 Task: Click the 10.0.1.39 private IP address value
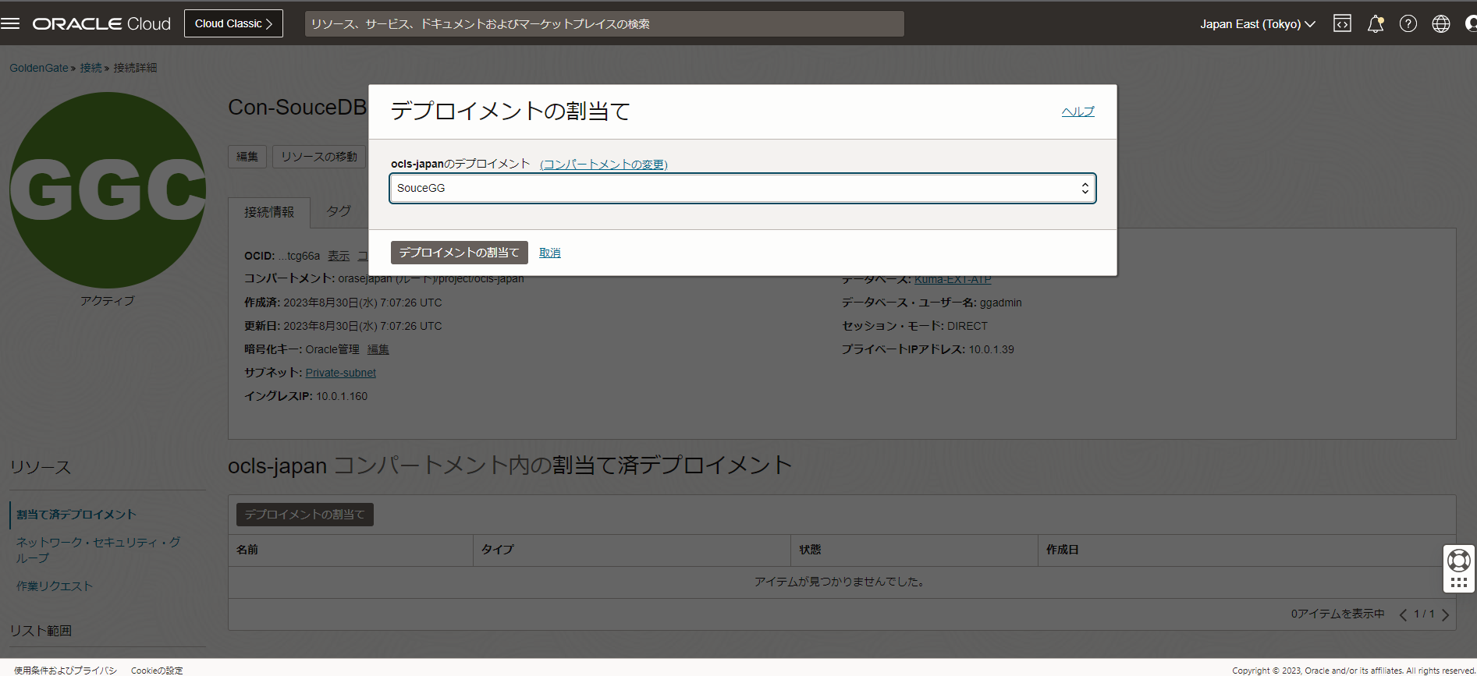coord(992,349)
